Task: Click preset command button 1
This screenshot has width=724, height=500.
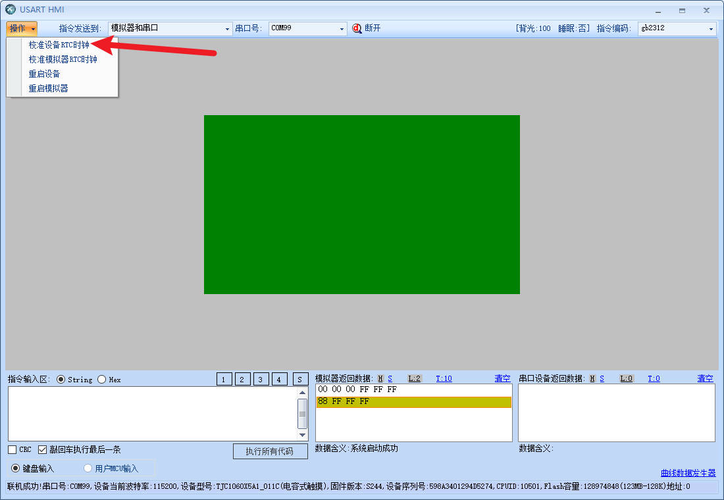Action: tap(224, 380)
